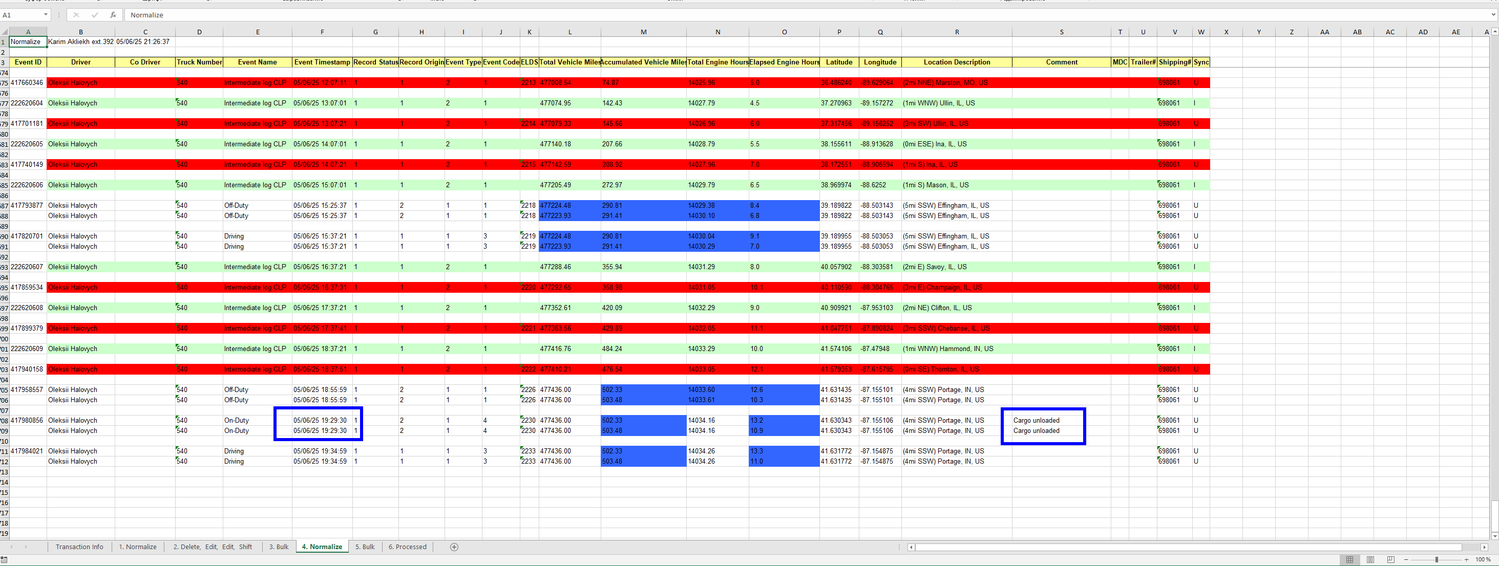Select the Event Timestamp header cell
Screen dimensions: 1499x566
pos(322,62)
